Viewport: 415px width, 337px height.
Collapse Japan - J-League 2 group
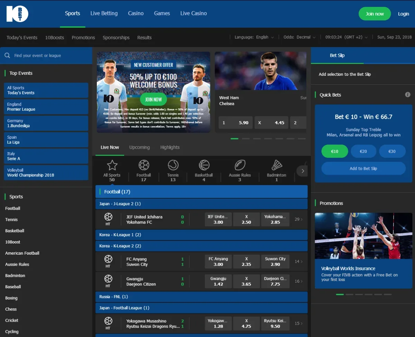pyautogui.click(x=201, y=204)
